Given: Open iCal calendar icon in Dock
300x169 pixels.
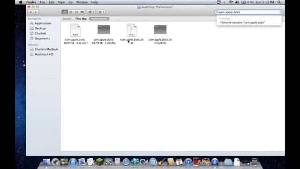Looking at the screenshot, I should pyautogui.click(x=179, y=162).
